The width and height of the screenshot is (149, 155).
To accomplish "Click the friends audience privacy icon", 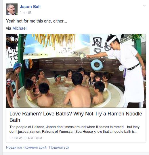I will pos(30,12).
